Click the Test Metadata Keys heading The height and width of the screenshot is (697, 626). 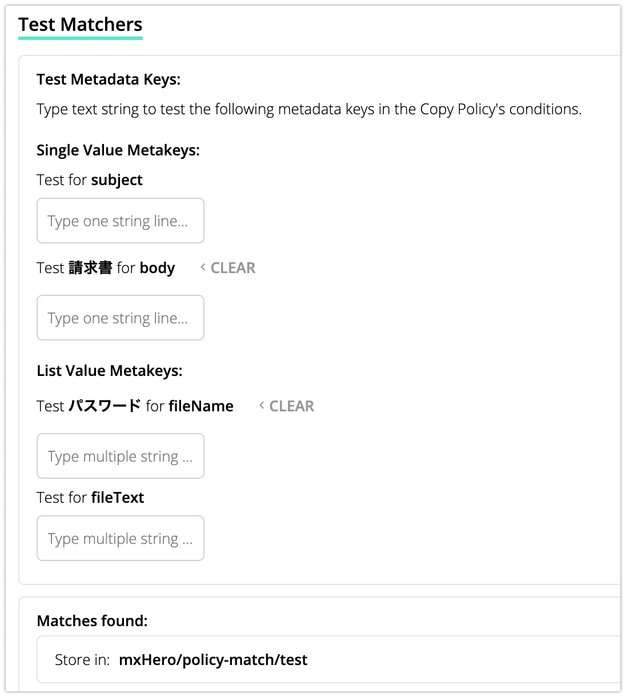[x=109, y=79]
